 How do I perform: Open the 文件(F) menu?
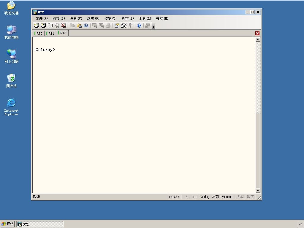[42, 18]
